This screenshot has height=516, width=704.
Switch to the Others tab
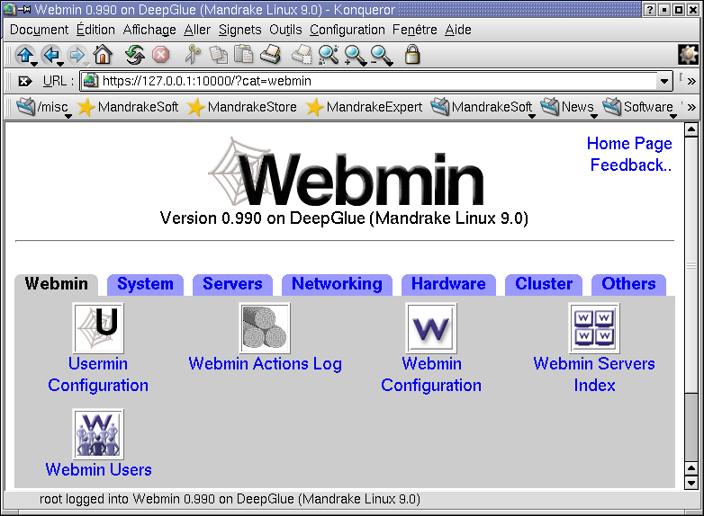(628, 284)
